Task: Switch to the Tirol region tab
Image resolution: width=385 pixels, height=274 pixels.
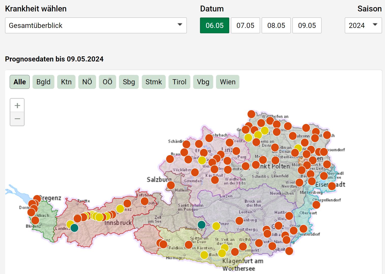Action: tap(179, 82)
